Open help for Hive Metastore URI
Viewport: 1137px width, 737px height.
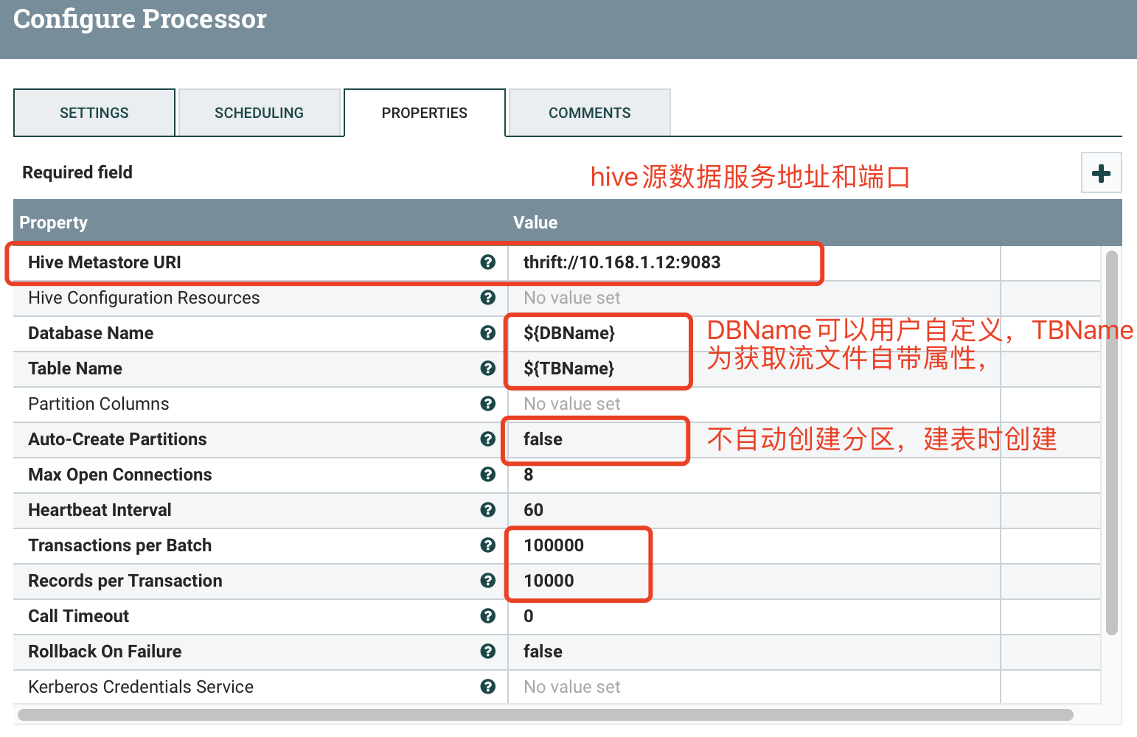tap(487, 262)
